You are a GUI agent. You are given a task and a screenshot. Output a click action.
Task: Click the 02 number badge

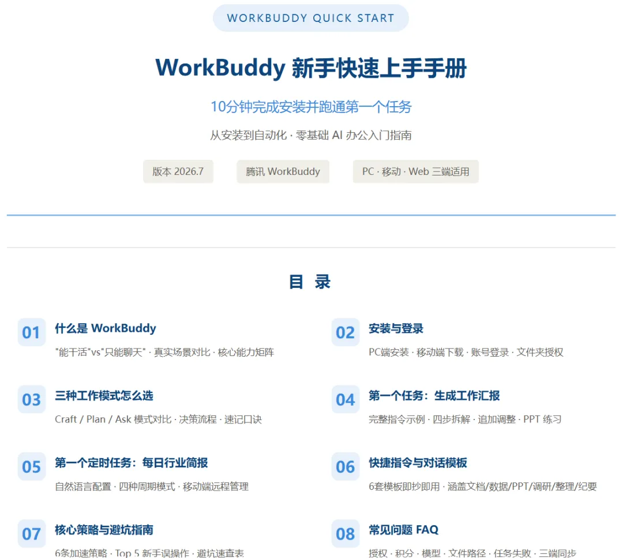pyautogui.click(x=346, y=332)
